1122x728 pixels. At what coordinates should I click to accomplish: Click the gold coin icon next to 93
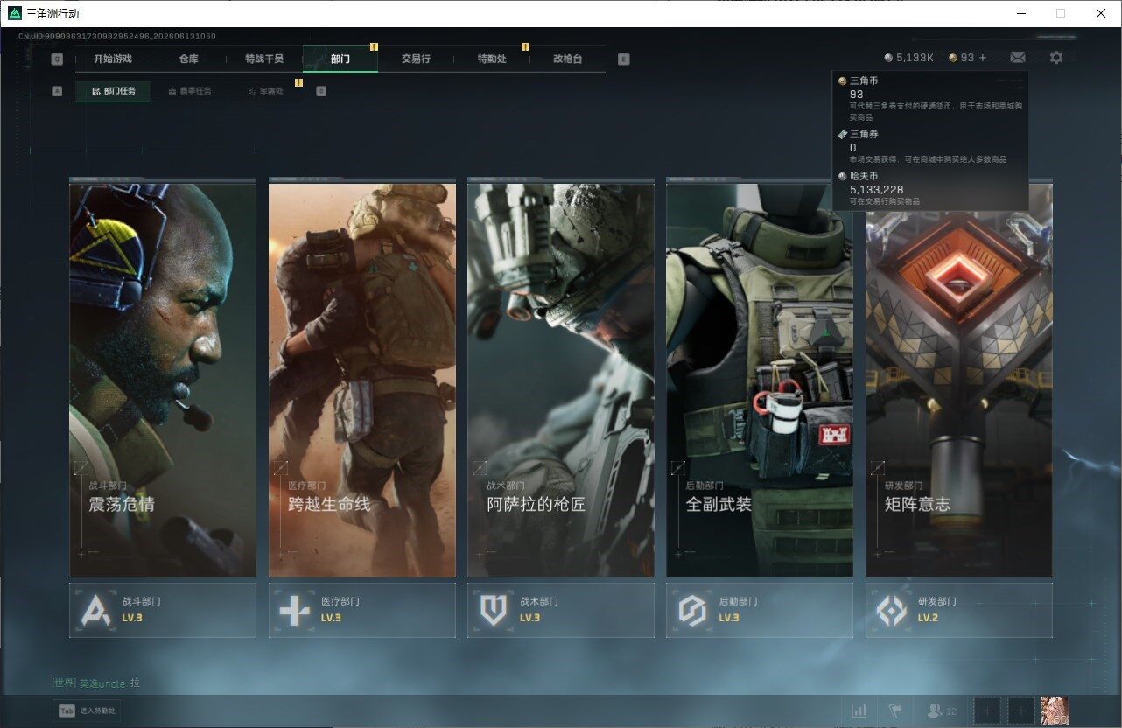tap(953, 58)
